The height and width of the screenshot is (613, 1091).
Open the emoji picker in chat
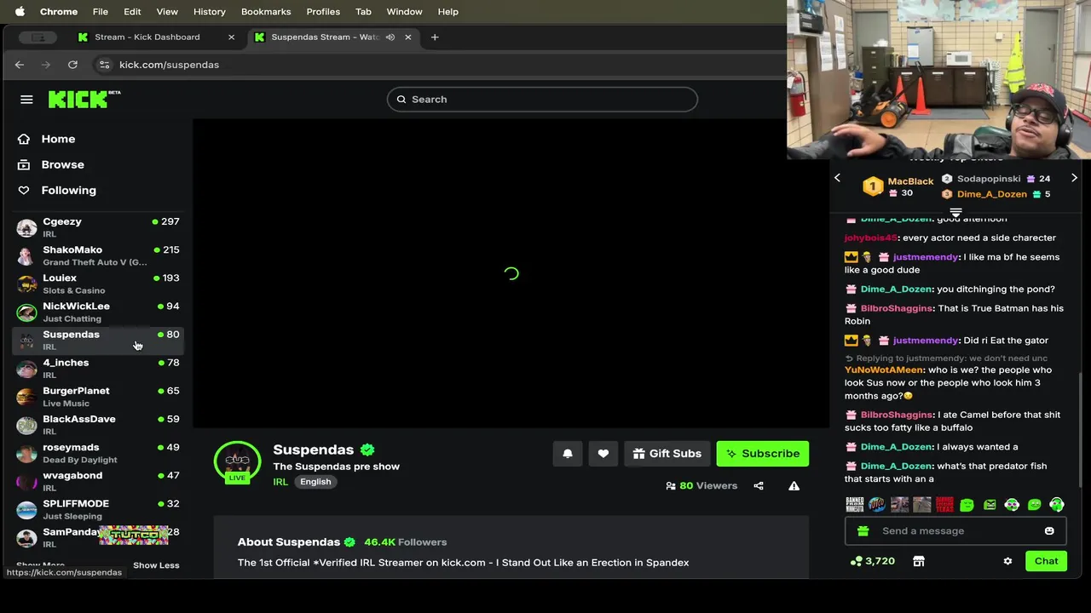pos(1049,531)
